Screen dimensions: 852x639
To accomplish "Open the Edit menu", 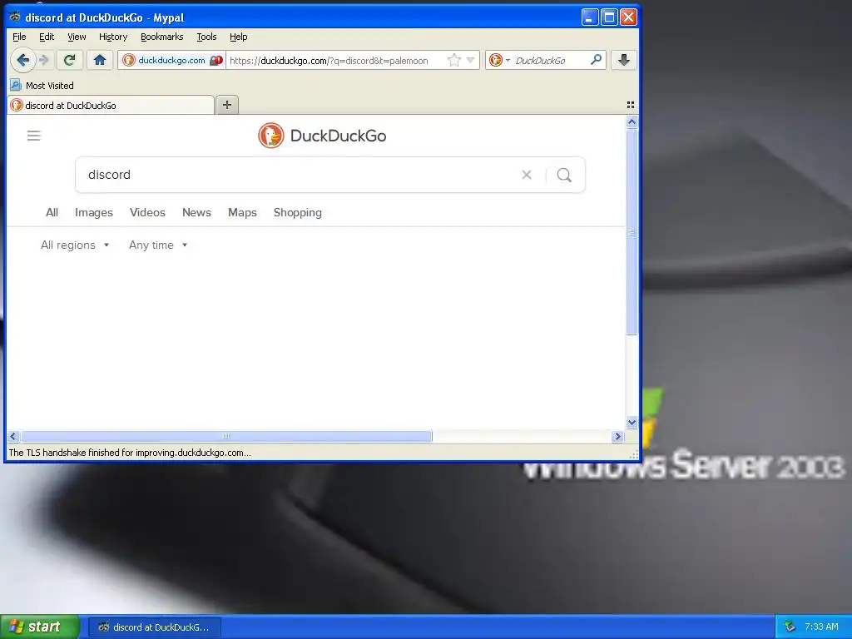I will click(x=47, y=37).
